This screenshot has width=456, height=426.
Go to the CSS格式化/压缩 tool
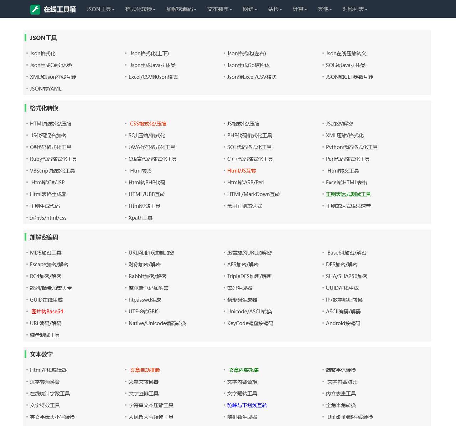click(148, 124)
